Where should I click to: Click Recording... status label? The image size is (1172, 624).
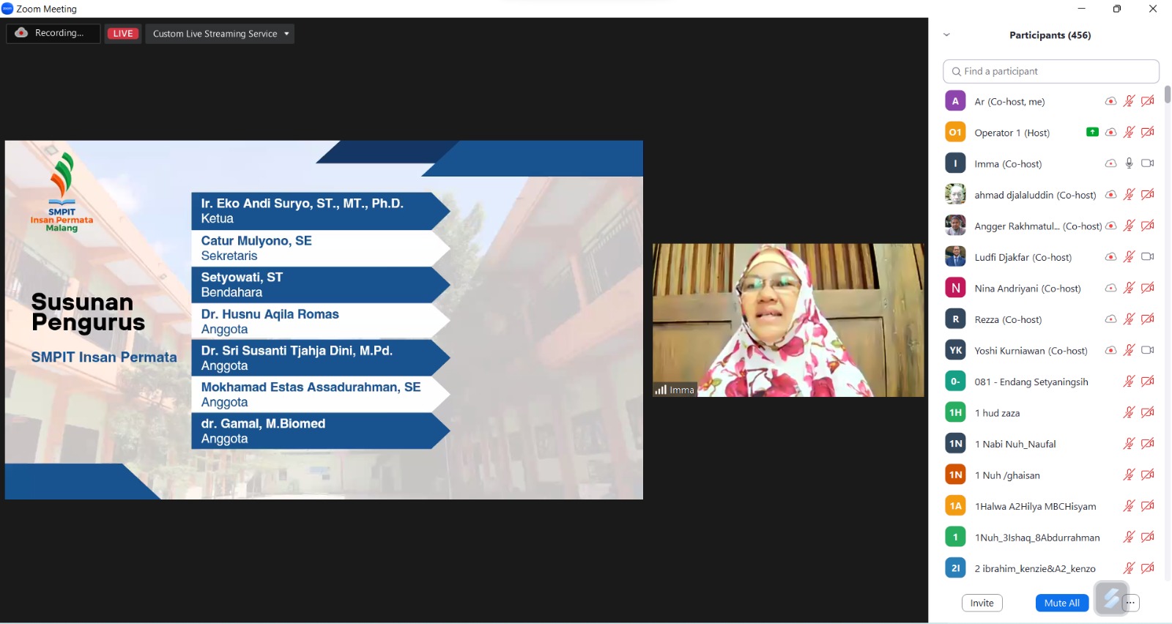[59, 33]
